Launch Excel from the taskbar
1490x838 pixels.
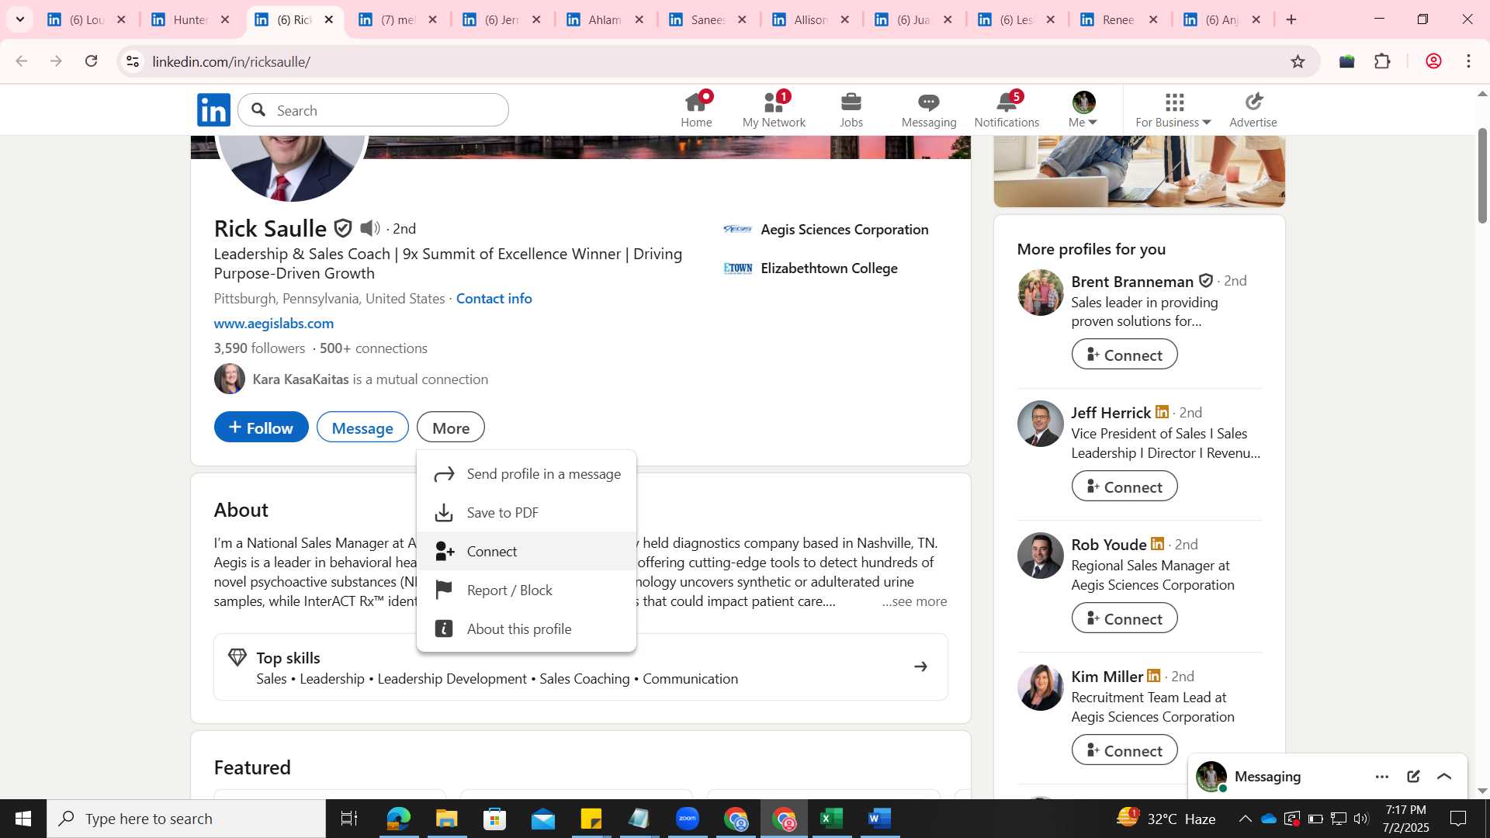tap(831, 819)
